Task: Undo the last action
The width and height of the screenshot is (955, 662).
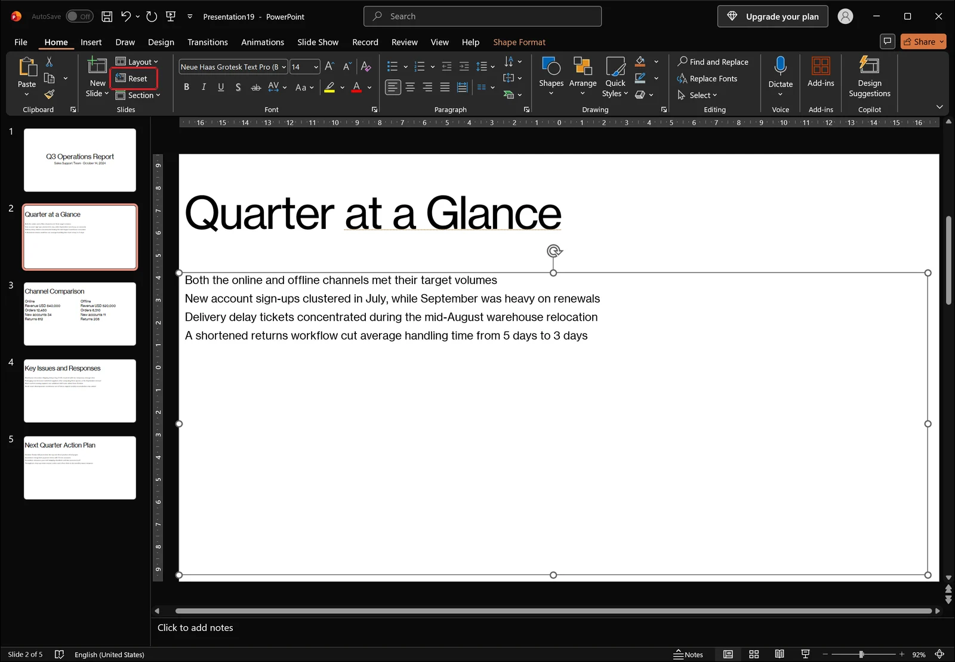Action: pyautogui.click(x=126, y=17)
